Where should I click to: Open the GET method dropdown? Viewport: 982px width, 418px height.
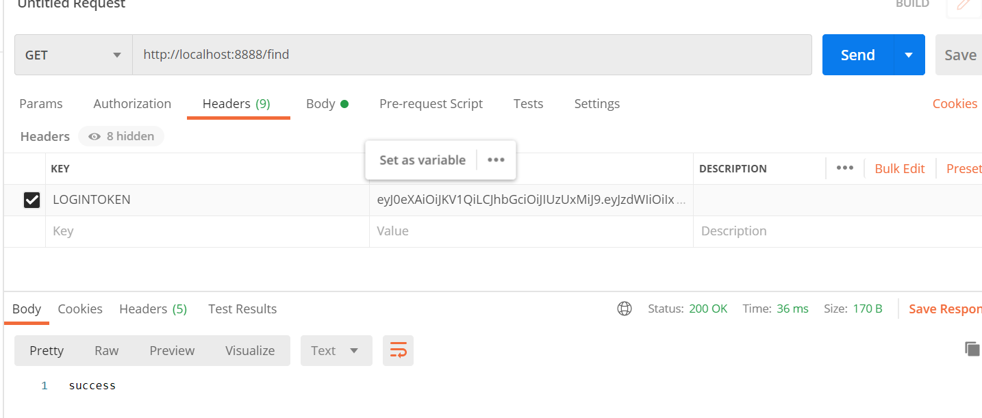click(x=73, y=55)
